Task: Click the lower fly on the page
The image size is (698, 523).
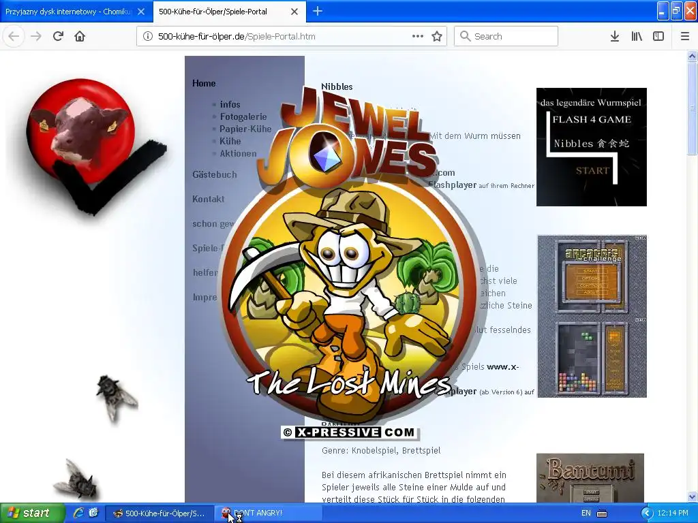Action: point(76,479)
